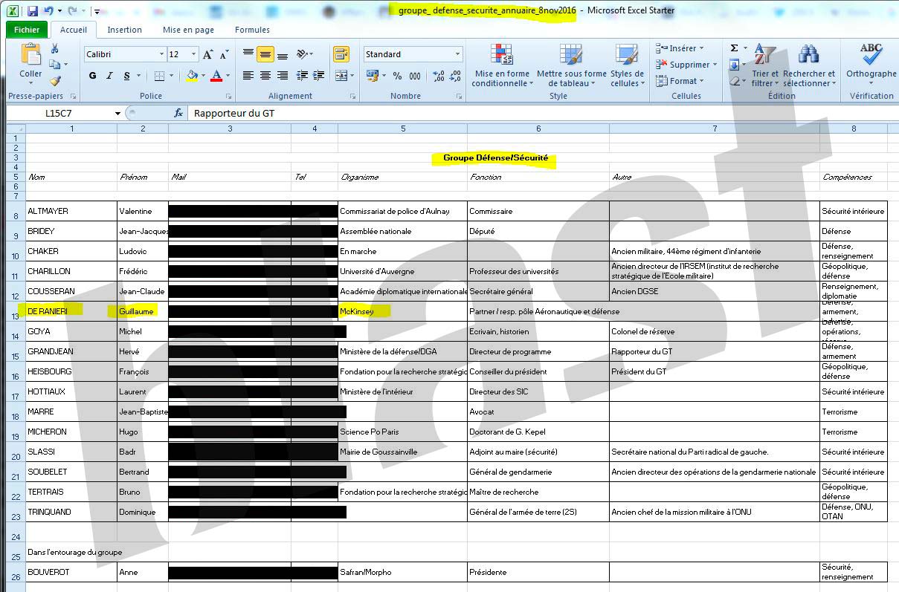Increase font size with large A icon
The width and height of the screenshot is (899, 592).
pos(208,54)
